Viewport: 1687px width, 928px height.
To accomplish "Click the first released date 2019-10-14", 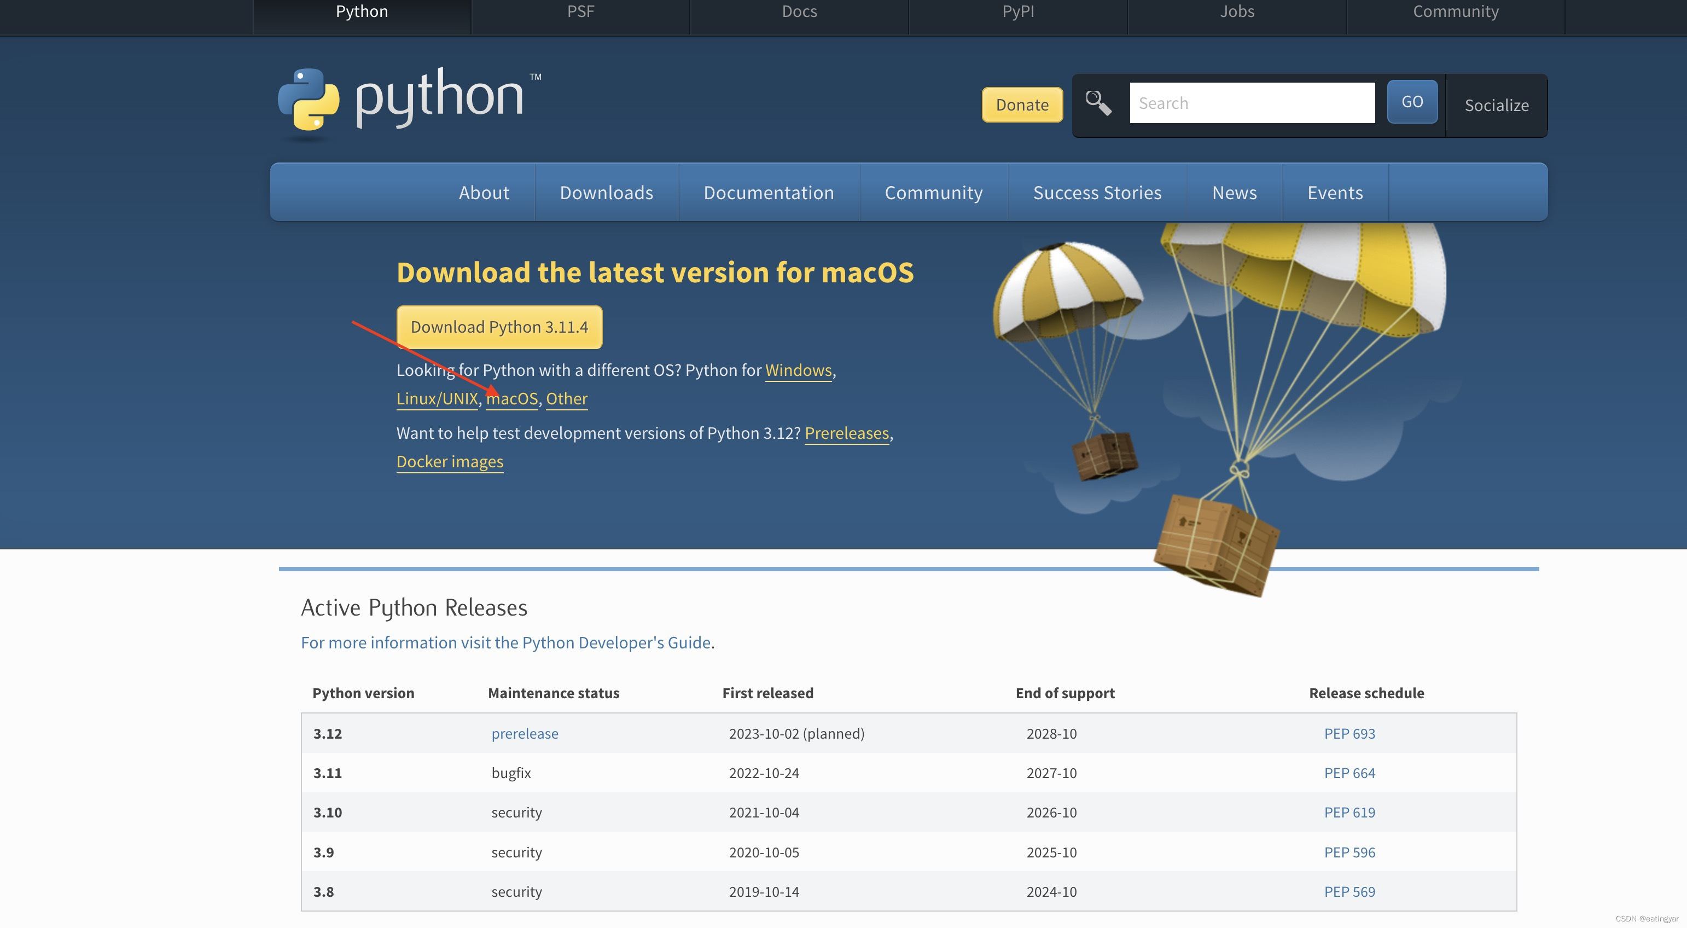I will click(764, 891).
